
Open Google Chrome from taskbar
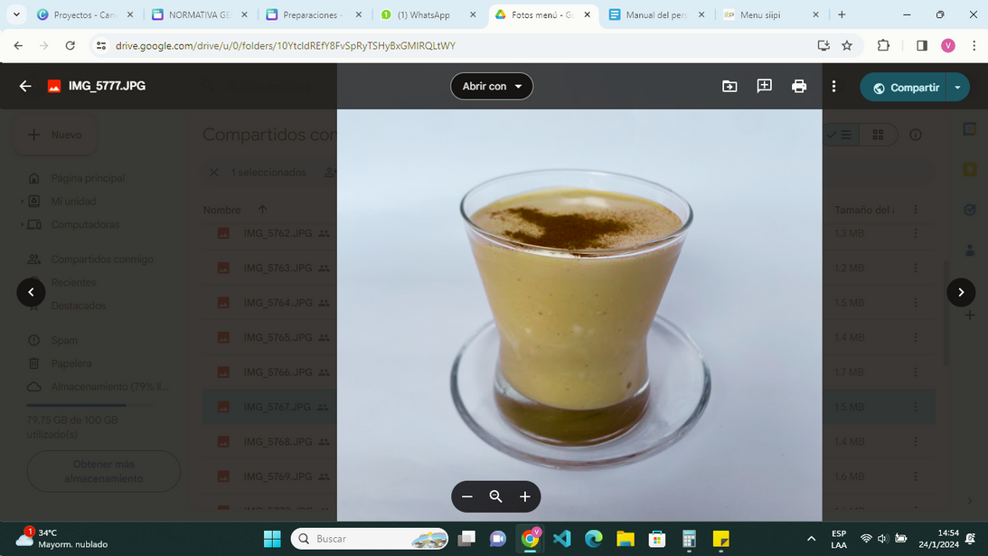coord(530,539)
